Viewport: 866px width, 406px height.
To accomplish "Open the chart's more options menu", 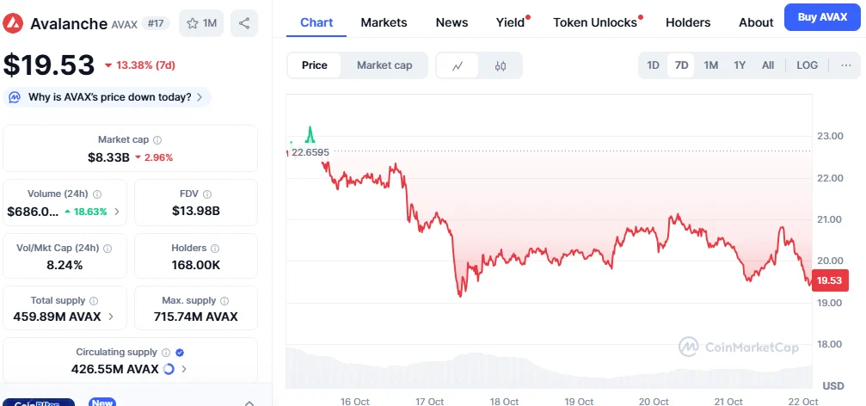I will [x=845, y=65].
